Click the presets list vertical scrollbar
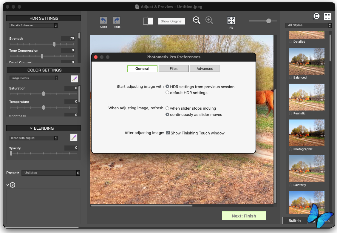The width and height of the screenshot is (337, 233). coord(330,48)
